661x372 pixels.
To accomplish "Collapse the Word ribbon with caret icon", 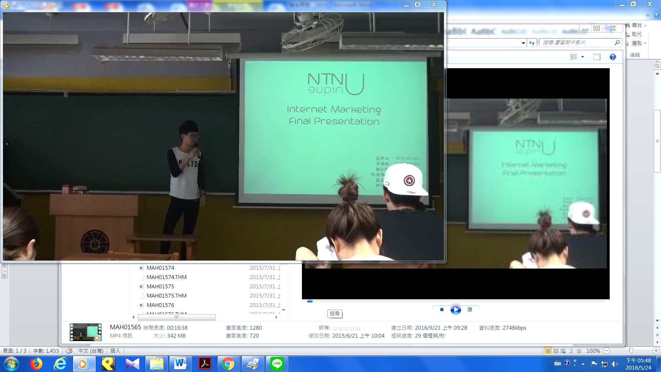I will click(648, 15).
